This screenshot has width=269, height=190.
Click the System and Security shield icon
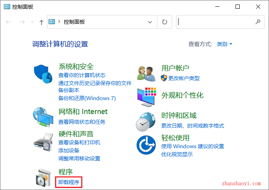43,74
